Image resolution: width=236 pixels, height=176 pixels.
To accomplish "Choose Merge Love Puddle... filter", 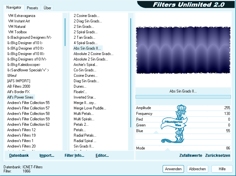I will pos(90,108).
